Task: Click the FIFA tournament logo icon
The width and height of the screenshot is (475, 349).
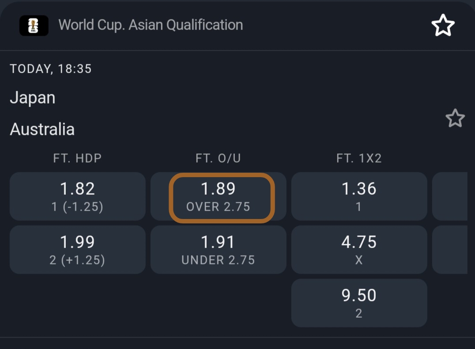Action: [34, 25]
